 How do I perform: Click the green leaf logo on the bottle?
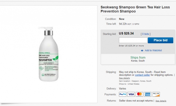point(55,58)
